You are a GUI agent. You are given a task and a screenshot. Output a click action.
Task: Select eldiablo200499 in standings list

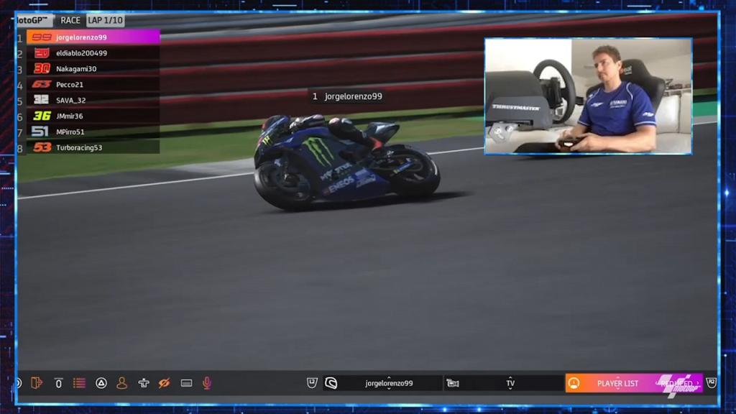click(x=93, y=53)
